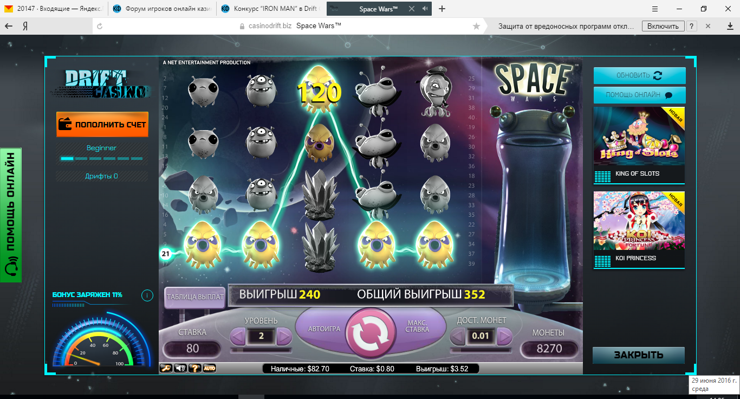Click ОБНОВИТЬ refresh button
Image resolution: width=740 pixels, height=399 pixels.
(x=639, y=75)
